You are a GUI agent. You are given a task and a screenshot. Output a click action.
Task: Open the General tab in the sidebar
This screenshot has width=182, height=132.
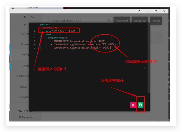25,34
